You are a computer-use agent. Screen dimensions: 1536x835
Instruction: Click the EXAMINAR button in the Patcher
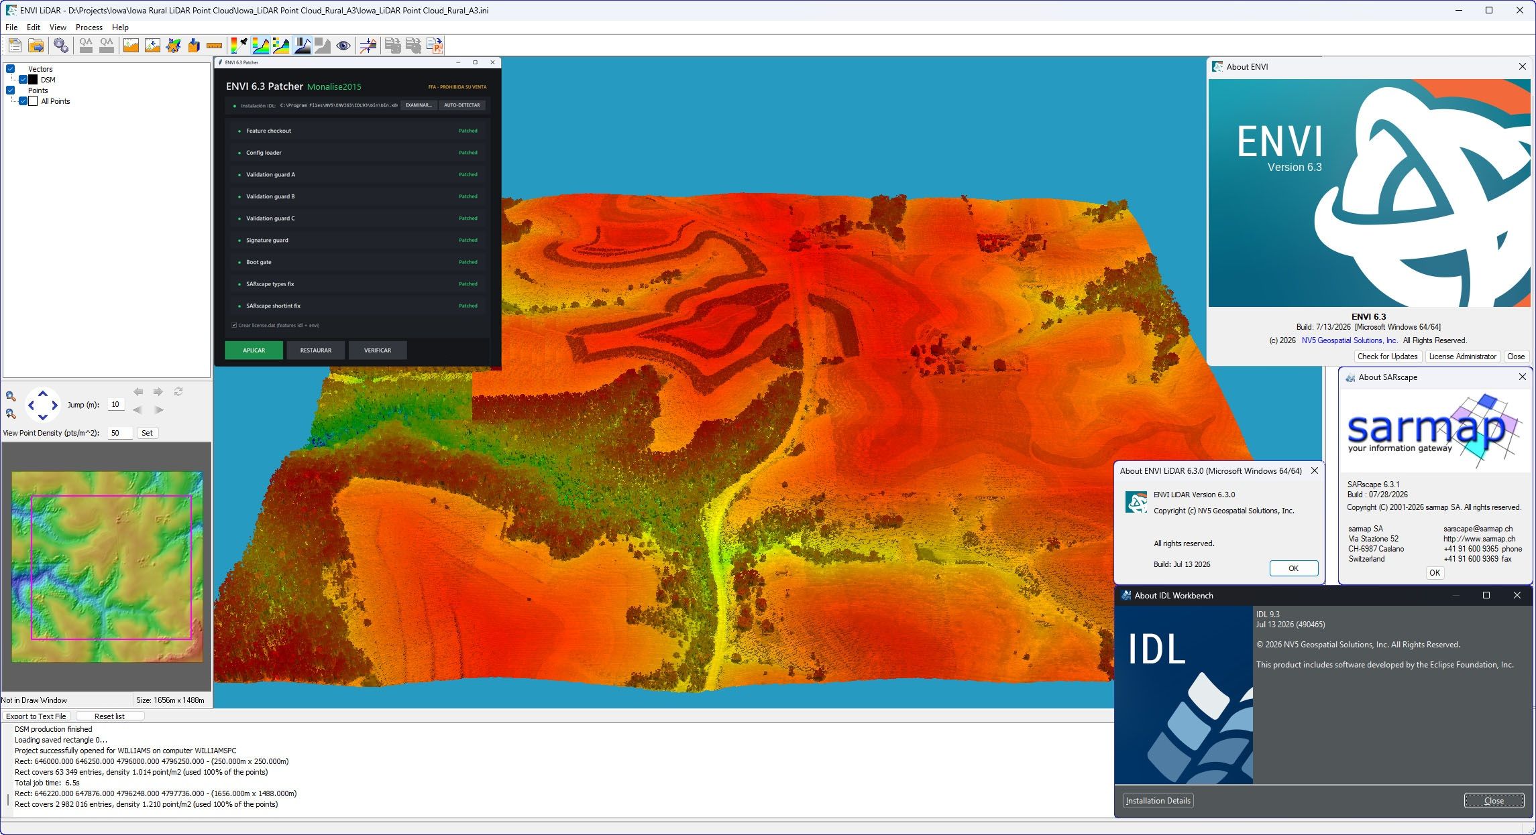click(419, 105)
